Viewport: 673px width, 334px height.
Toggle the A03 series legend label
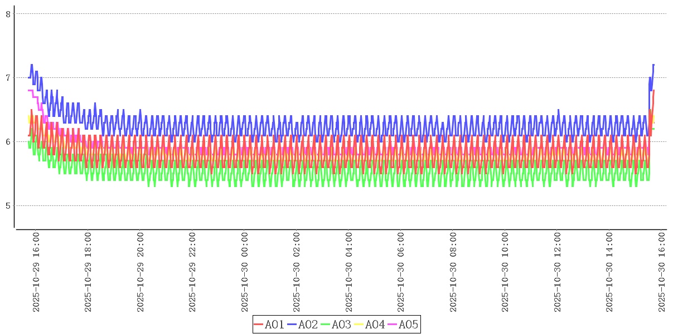341,325
